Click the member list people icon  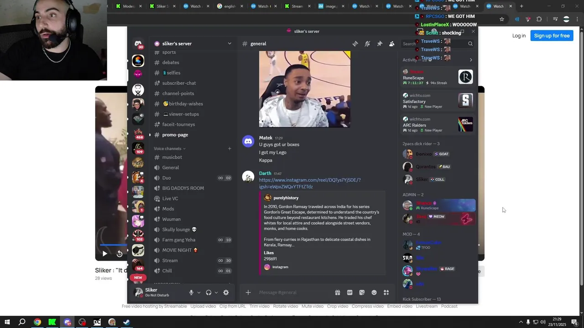click(x=391, y=44)
